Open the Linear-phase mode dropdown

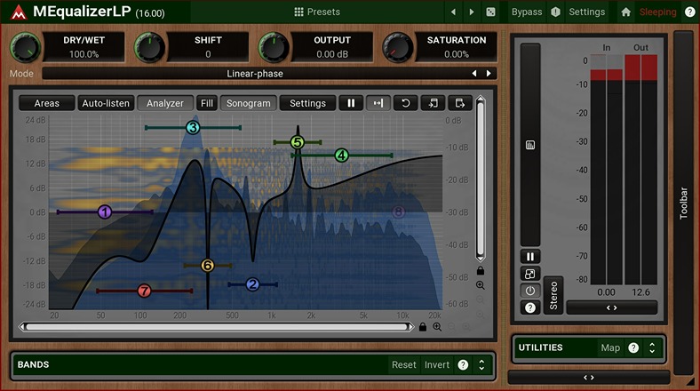tap(254, 74)
